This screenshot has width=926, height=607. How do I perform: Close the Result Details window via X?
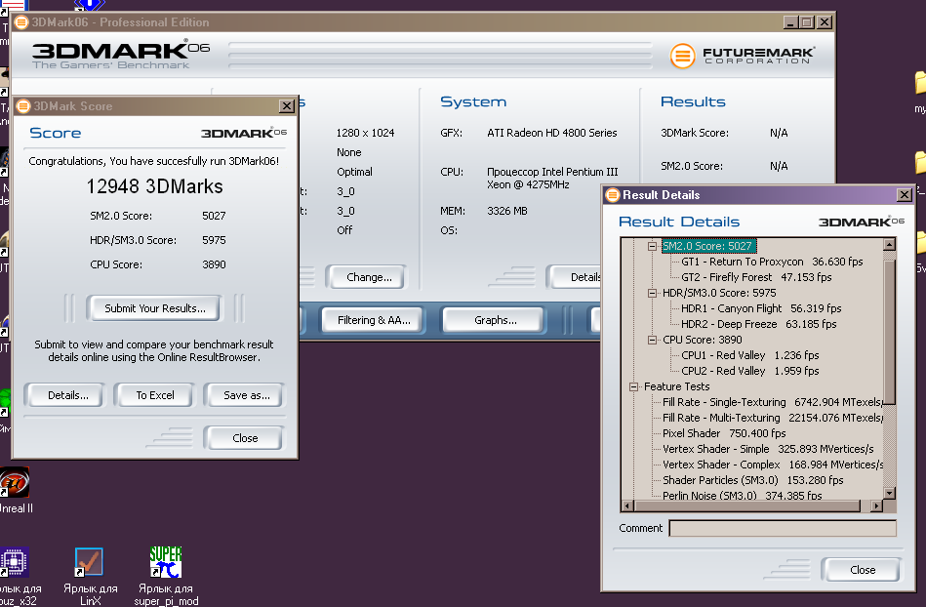pyautogui.click(x=905, y=195)
